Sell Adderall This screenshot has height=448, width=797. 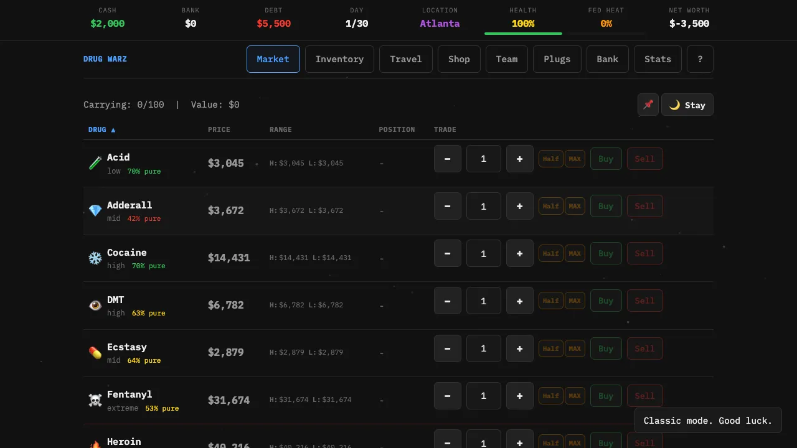tap(645, 206)
